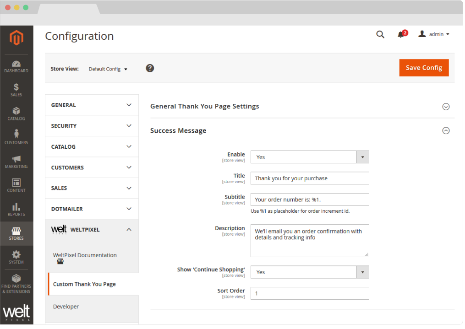Screen dimensions: 465x329
Task: Expand the General Thank You Page Settings section
Action: pos(446,106)
